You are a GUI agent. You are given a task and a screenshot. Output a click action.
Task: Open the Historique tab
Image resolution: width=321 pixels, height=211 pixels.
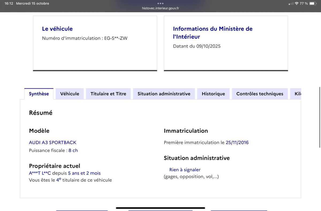[213, 94]
